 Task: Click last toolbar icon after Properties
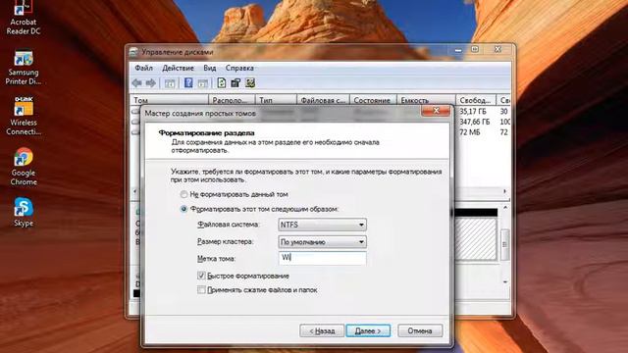click(x=250, y=82)
